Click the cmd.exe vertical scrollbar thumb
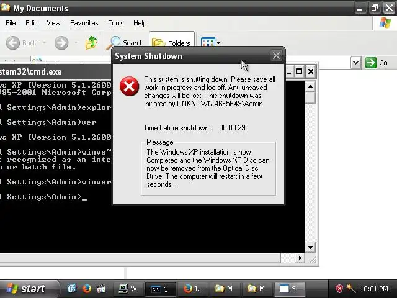This screenshot has width=397, height=298. click(310, 97)
